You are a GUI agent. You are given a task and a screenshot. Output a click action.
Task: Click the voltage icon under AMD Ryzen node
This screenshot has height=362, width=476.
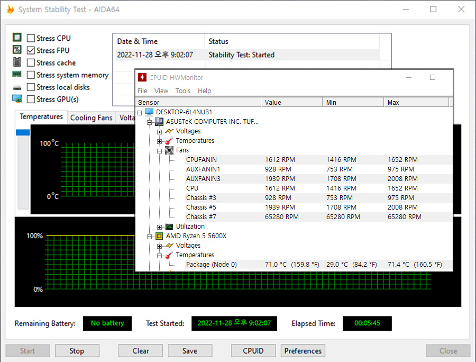pyautogui.click(x=169, y=246)
